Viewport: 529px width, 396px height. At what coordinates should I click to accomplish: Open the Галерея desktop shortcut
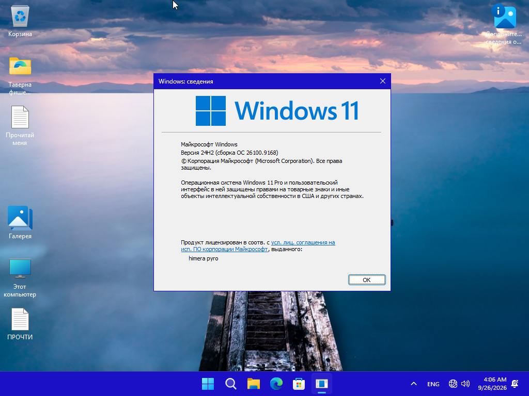pyautogui.click(x=20, y=222)
